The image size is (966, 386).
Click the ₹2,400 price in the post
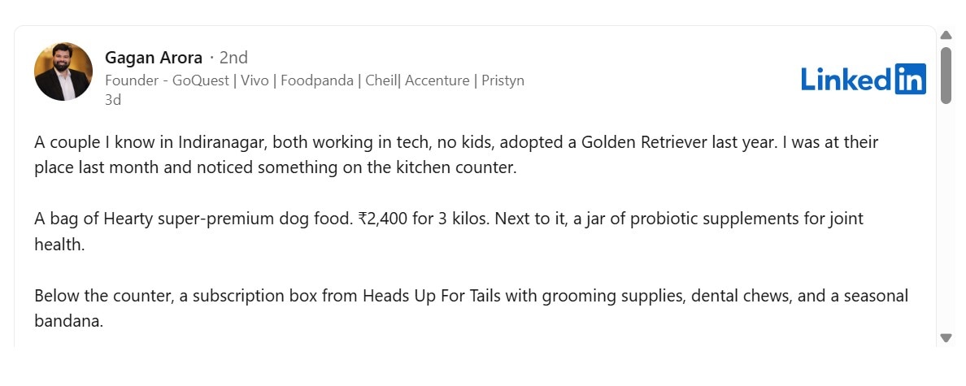(385, 219)
